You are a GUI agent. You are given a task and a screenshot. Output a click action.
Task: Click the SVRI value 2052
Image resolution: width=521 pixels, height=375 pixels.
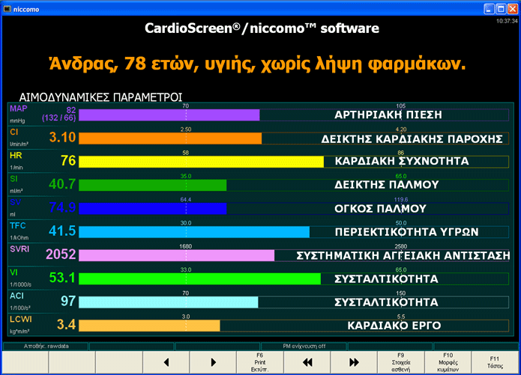[61, 254]
